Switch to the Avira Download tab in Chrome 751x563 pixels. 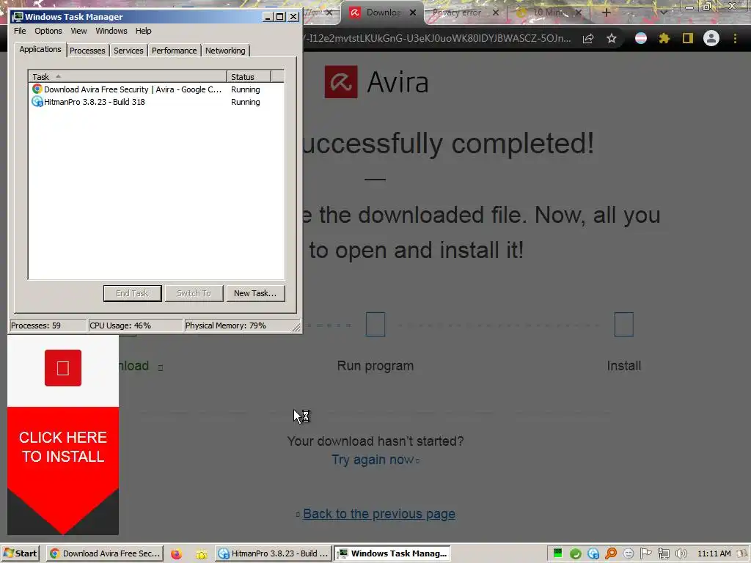pyautogui.click(x=381, y=12)
